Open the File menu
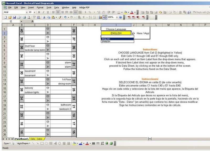Image resolution: width=210 pixels, height=151 pixels. pyautogui.click(x=10, y=8)
